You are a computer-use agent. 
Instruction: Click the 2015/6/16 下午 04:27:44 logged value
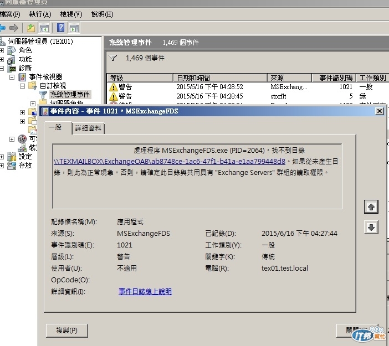point(299,233)
